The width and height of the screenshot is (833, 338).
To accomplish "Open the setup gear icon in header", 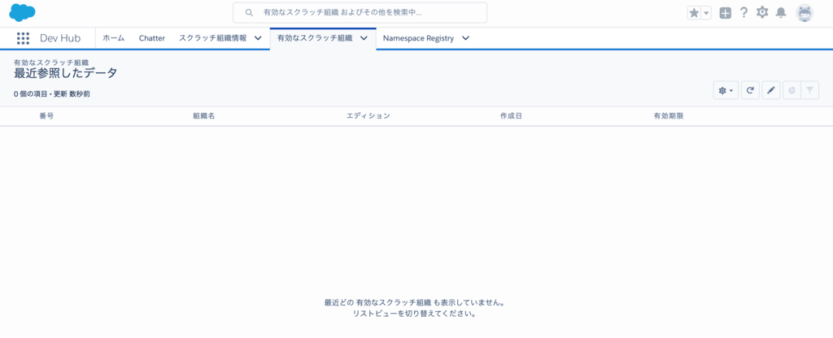I will pos(762,12).
